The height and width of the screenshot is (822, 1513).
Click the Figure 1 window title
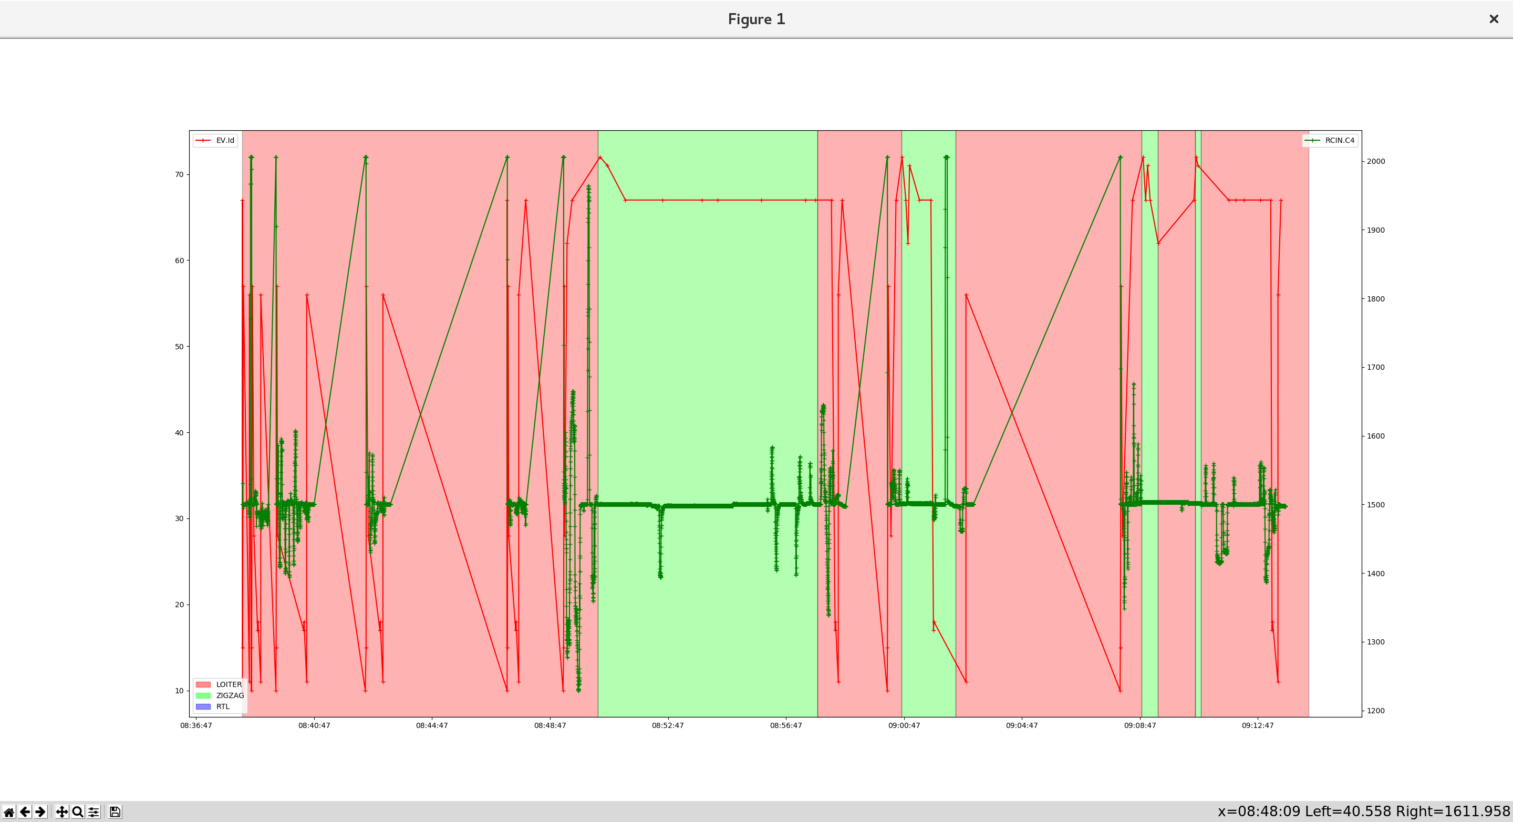click(x=756, y=19)
